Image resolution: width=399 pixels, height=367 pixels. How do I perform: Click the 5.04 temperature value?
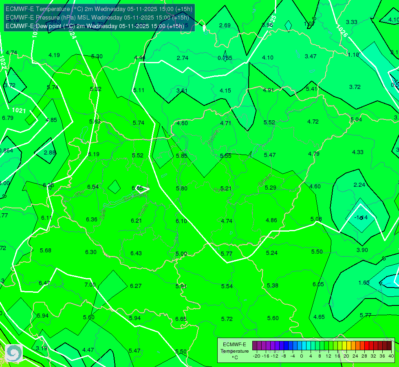coord(356,120)
